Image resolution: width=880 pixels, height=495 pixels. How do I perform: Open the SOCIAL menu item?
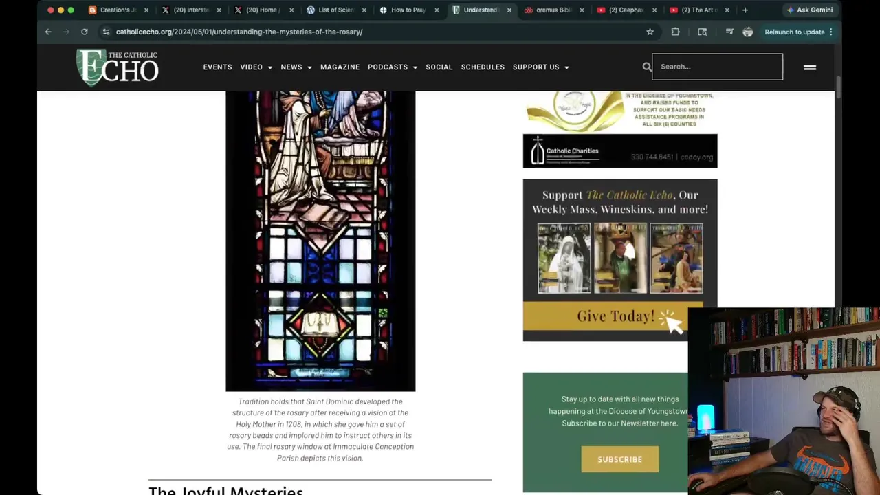pos(439,67)
